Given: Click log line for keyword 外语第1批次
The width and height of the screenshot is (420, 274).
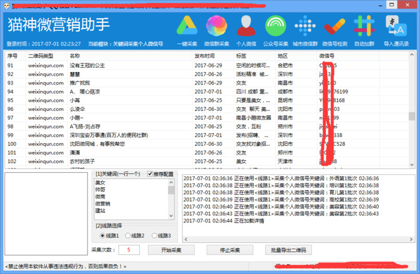Looking at the screenshot, I should (281, 178).
